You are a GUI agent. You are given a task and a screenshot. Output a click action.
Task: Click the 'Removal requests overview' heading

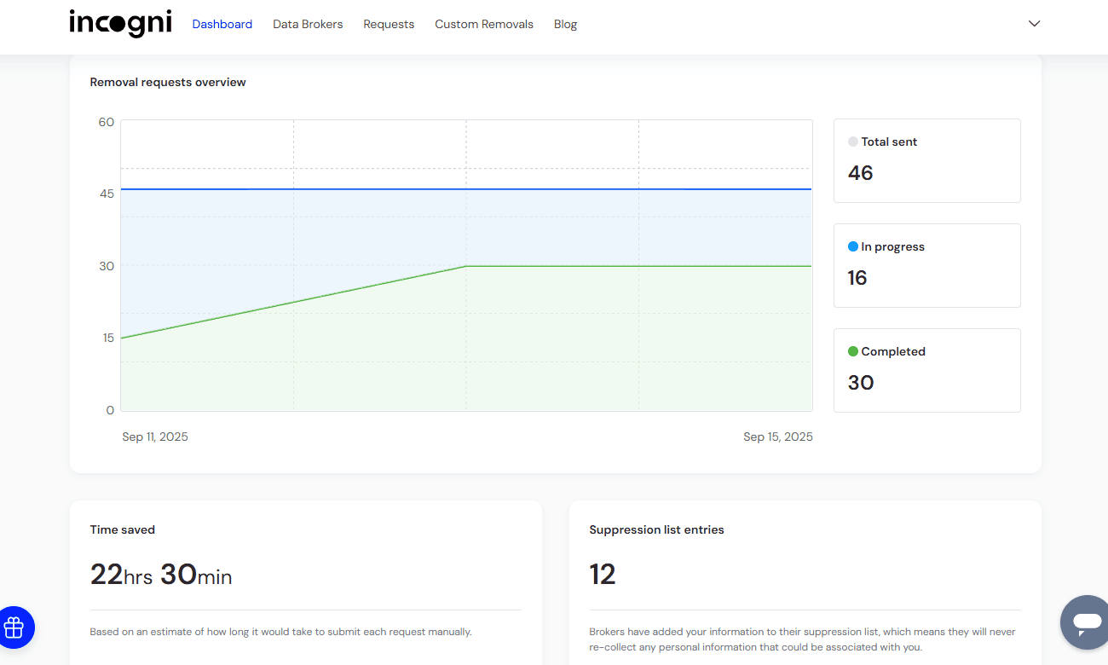(x=168, y=83)
